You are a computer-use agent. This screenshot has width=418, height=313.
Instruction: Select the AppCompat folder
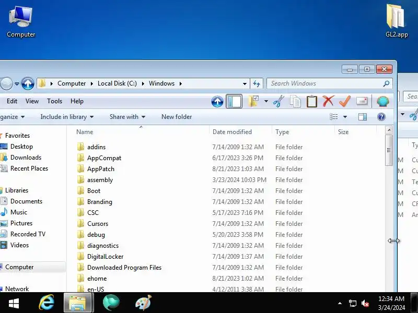pyautogui.click(x=104, y=158)
